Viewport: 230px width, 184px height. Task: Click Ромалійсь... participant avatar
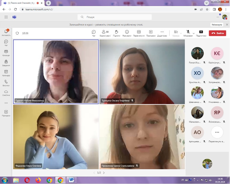pyautogui.click(x=197, y=53)
